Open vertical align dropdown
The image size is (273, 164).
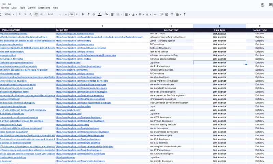pos(134,14)
